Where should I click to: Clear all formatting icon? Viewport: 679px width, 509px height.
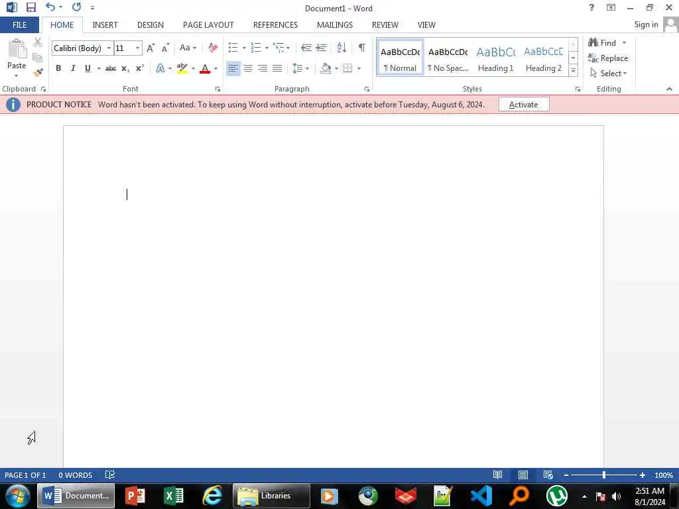click(213, 48)
